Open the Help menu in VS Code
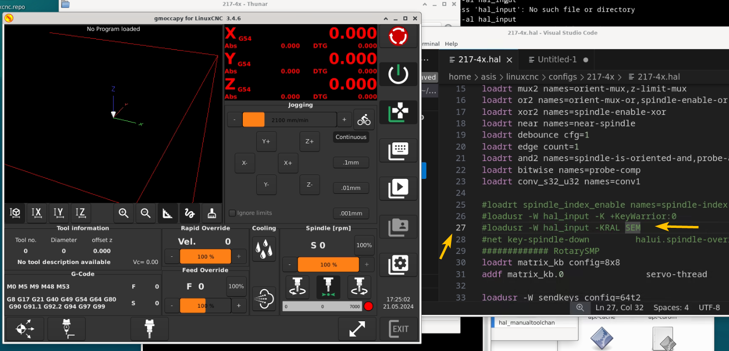The image size is (729, 351). click(x=451, y=44)
